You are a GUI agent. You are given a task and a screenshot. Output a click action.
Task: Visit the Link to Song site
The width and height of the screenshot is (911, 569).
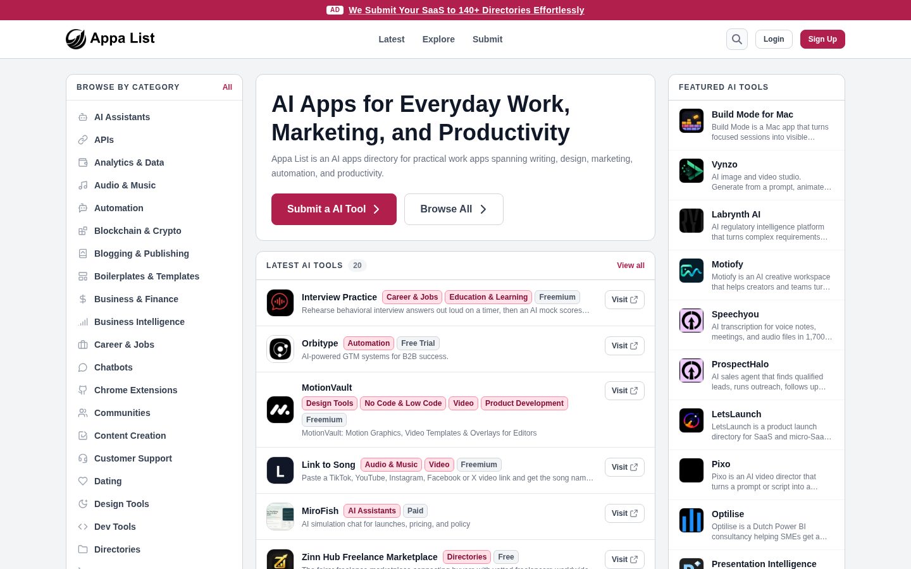coord(624,467)
